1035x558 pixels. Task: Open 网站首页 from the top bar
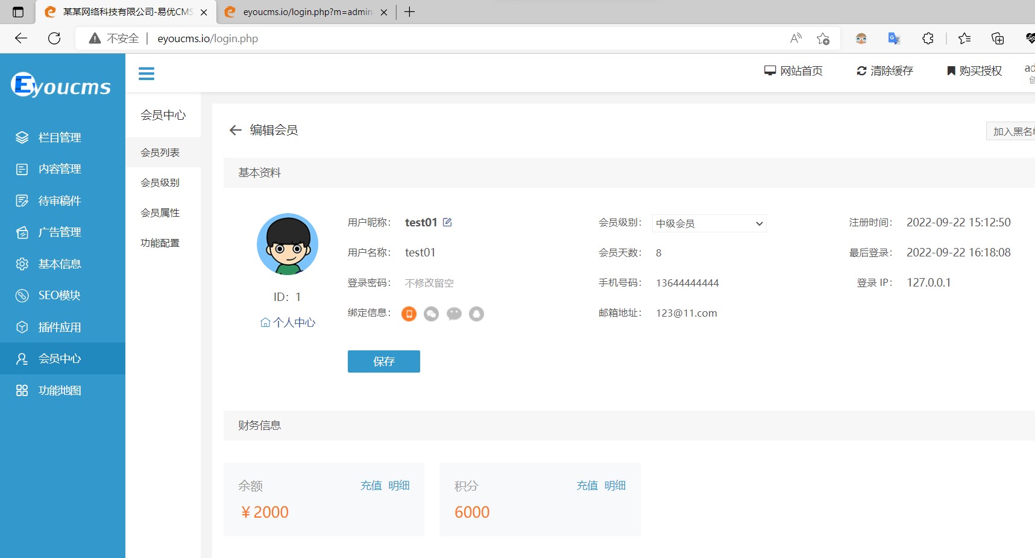(793, 71)
